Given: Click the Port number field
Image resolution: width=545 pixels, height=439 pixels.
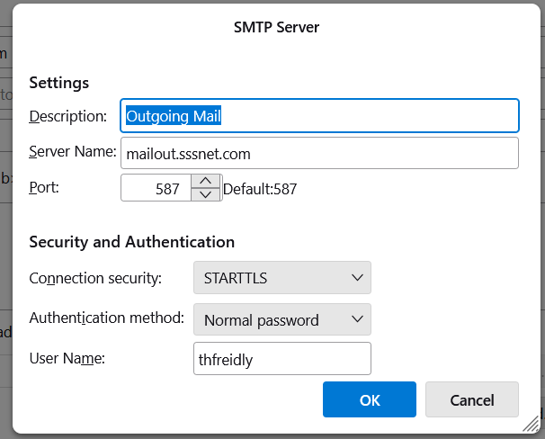Looking at the screenshot, I should coord(156,188).
